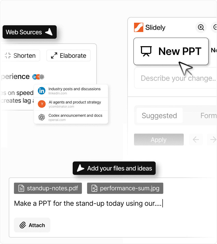Switch to the Suggested tab

point(159,116)
